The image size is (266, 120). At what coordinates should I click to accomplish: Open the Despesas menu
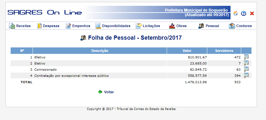click(48, 26)
